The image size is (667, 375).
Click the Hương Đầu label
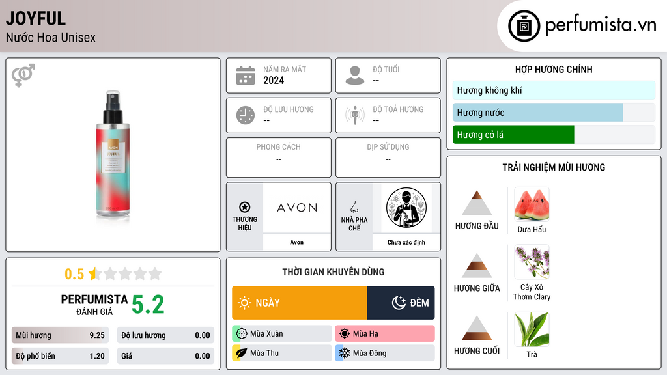477,226
